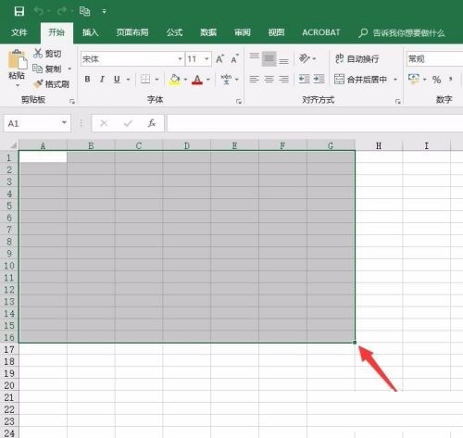Click the Tell me search box
Viewport: 463px width, 438px height.
tap(402, 32)
